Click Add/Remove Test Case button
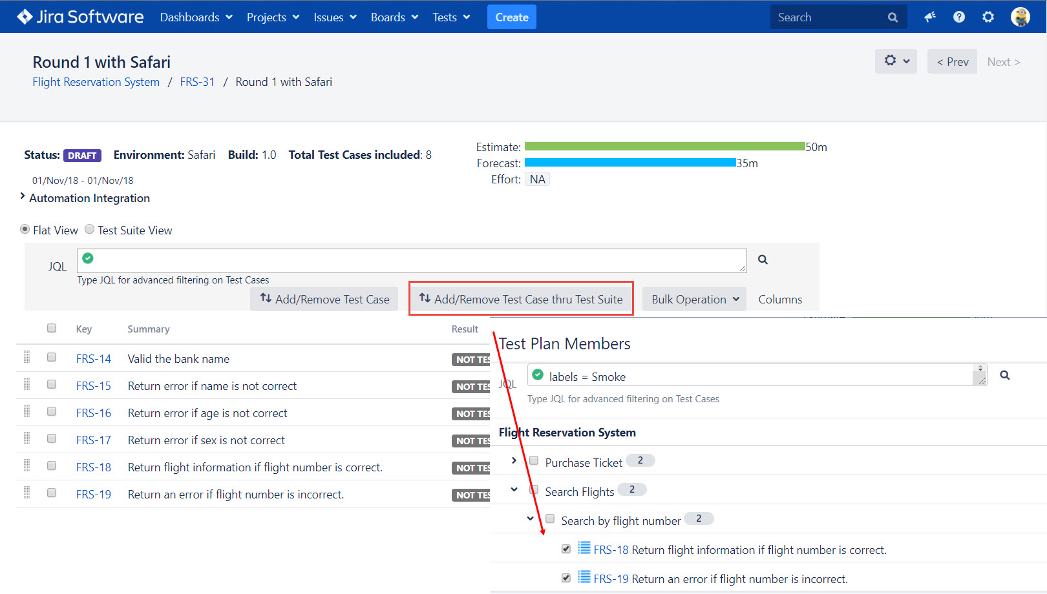This screenshot has width=1047, height=594. point(324,299)
